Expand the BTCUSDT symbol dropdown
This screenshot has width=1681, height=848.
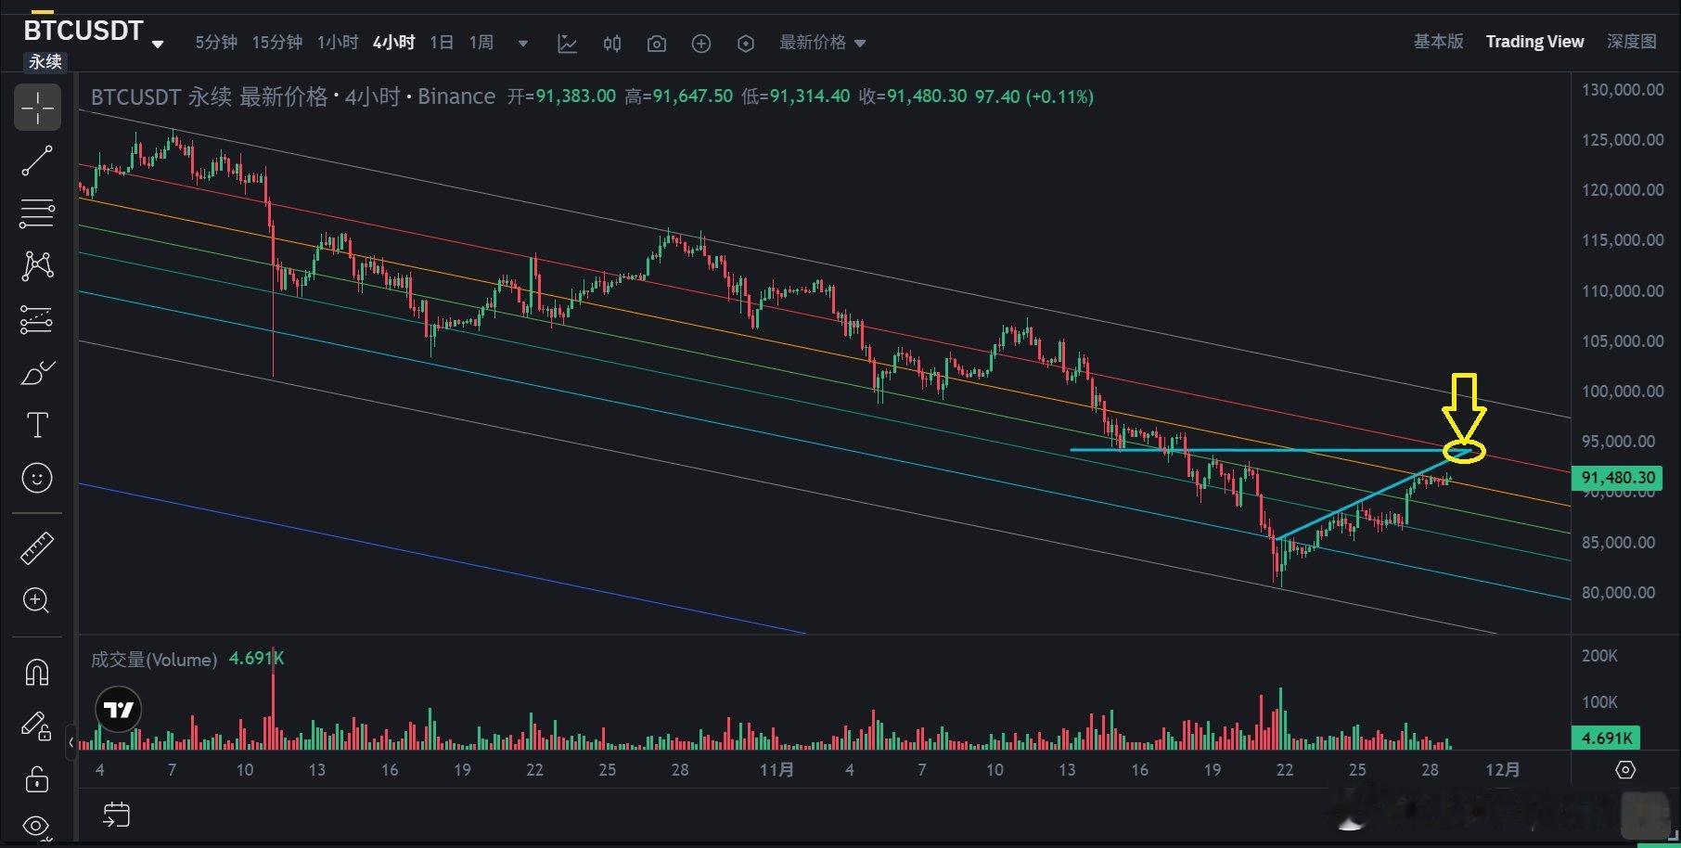click(158, 44)
